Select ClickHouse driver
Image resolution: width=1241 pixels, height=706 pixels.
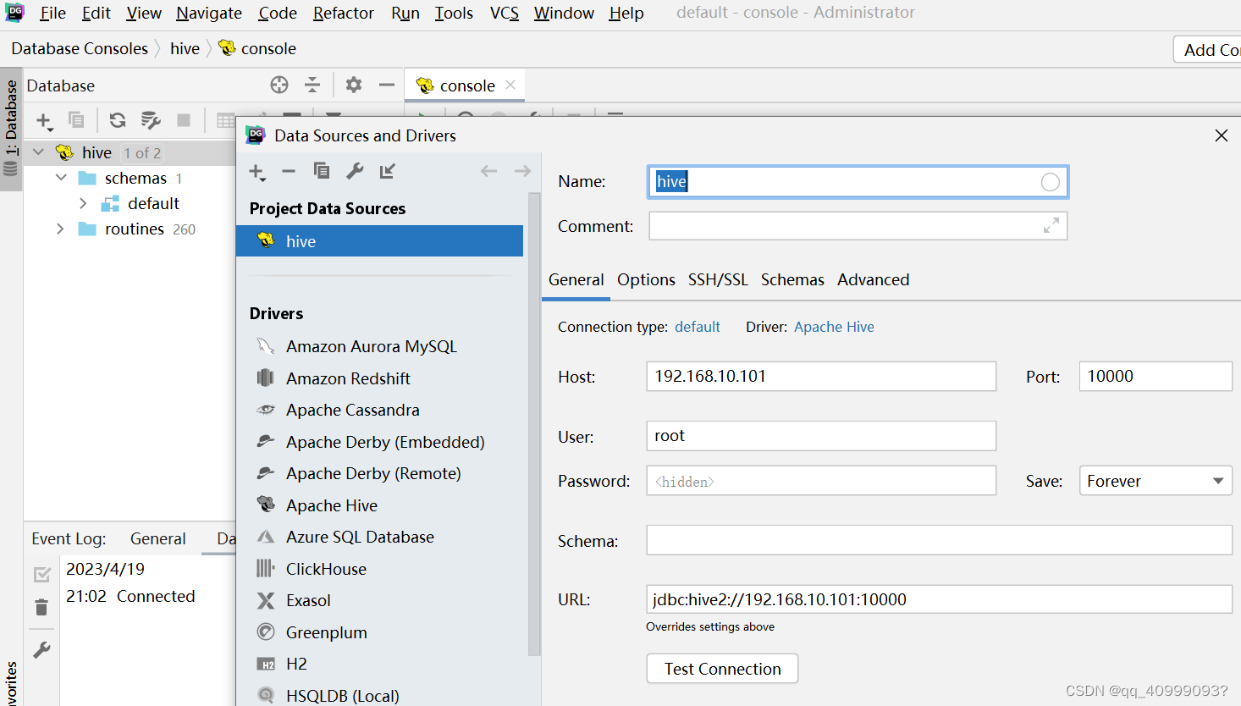(x=326, y=569)
